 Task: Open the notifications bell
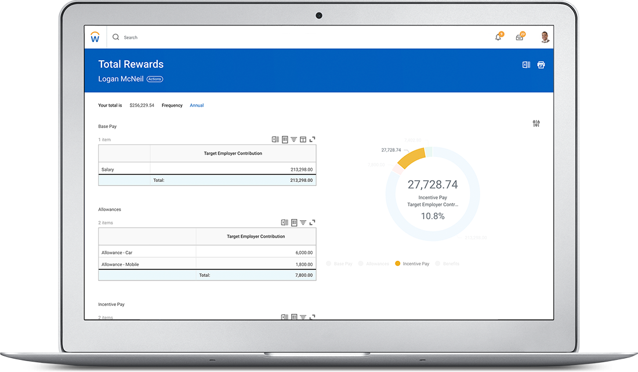[x=498, y=37]
